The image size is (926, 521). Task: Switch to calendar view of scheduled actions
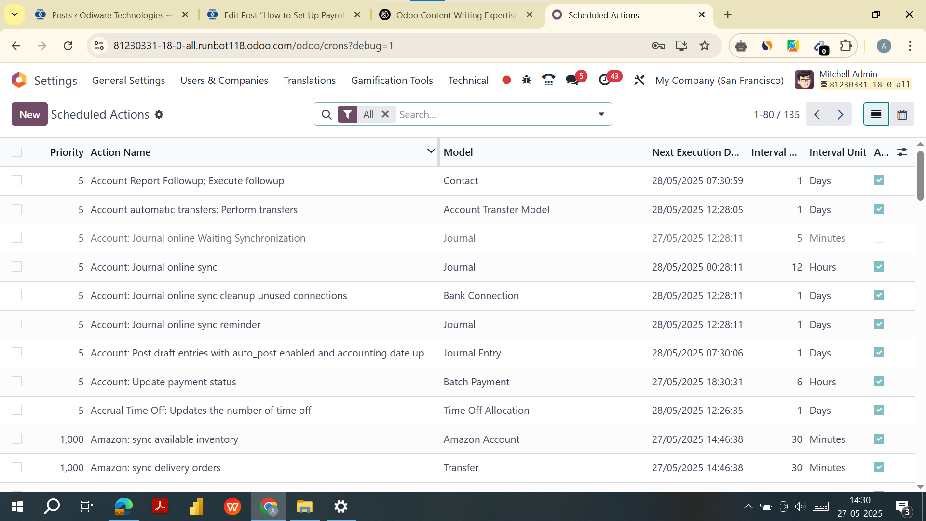tap(902, 114)
